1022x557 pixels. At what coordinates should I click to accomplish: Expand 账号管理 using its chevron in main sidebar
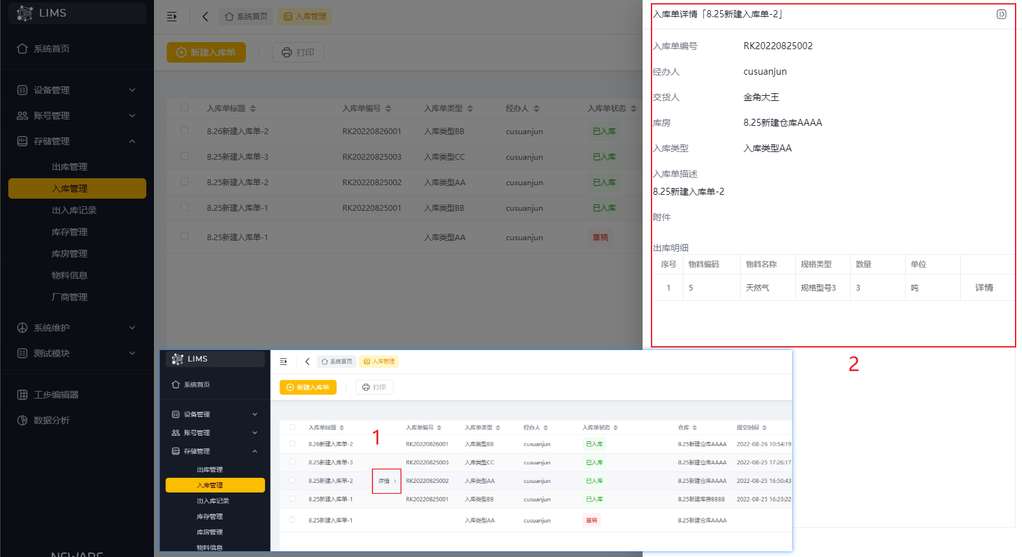(132, 116)
